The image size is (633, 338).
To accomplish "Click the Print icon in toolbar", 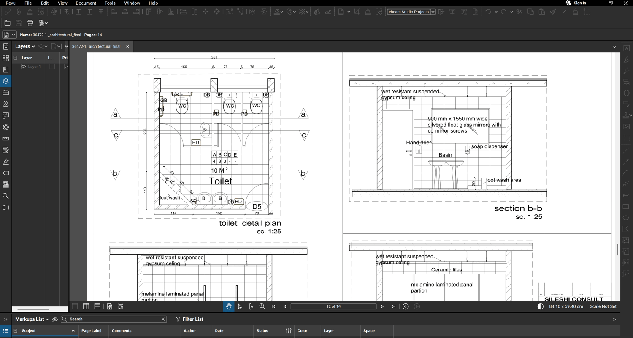I will [x=30, y=23].
